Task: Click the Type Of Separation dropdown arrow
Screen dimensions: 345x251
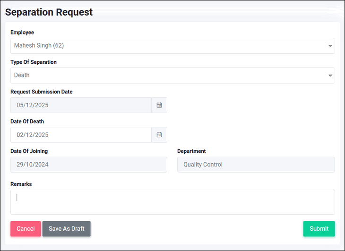Action: click(330, 75)
